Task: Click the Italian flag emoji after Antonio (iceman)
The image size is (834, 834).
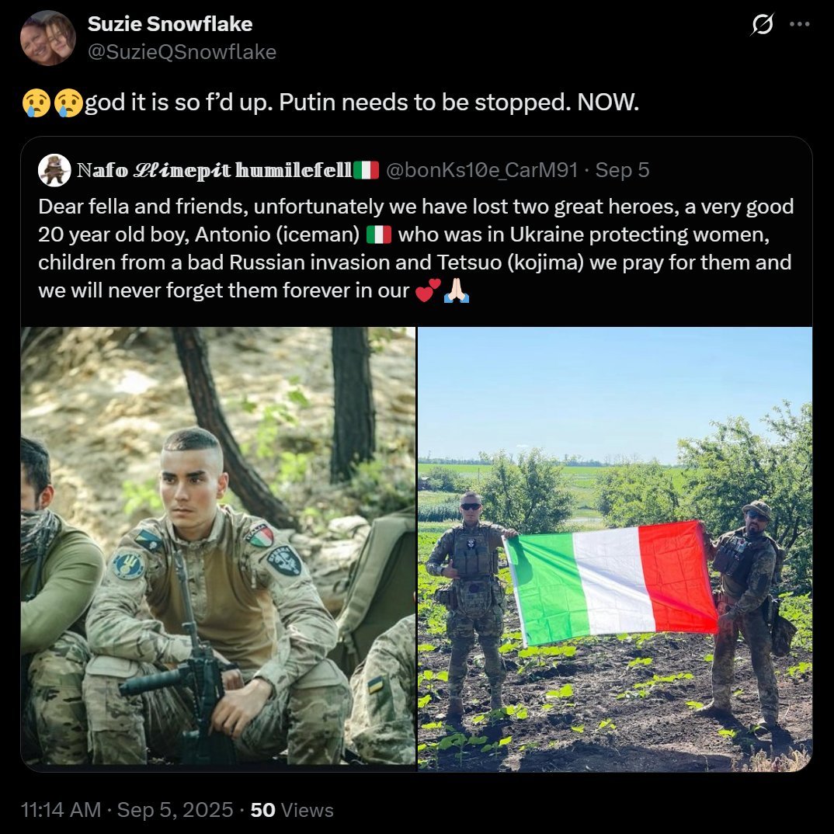Action: coord(379,235)
